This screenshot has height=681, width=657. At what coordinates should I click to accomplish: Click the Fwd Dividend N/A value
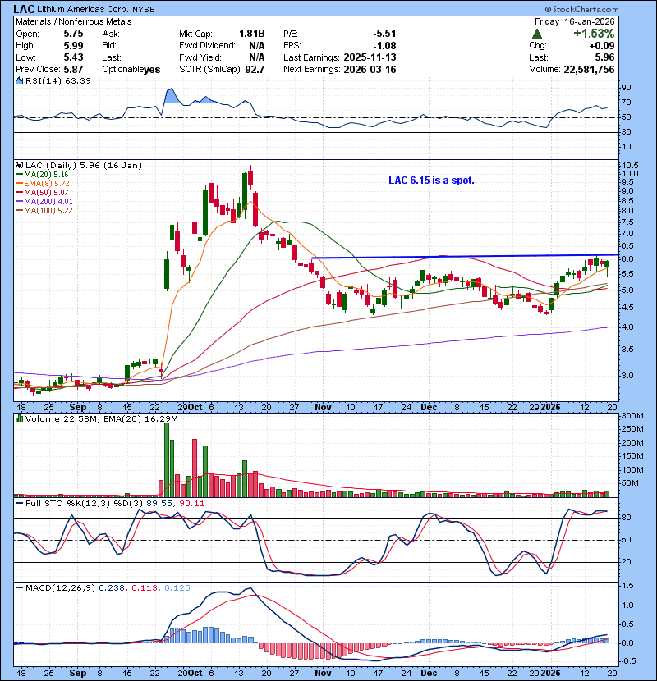(x=256, y=46)
